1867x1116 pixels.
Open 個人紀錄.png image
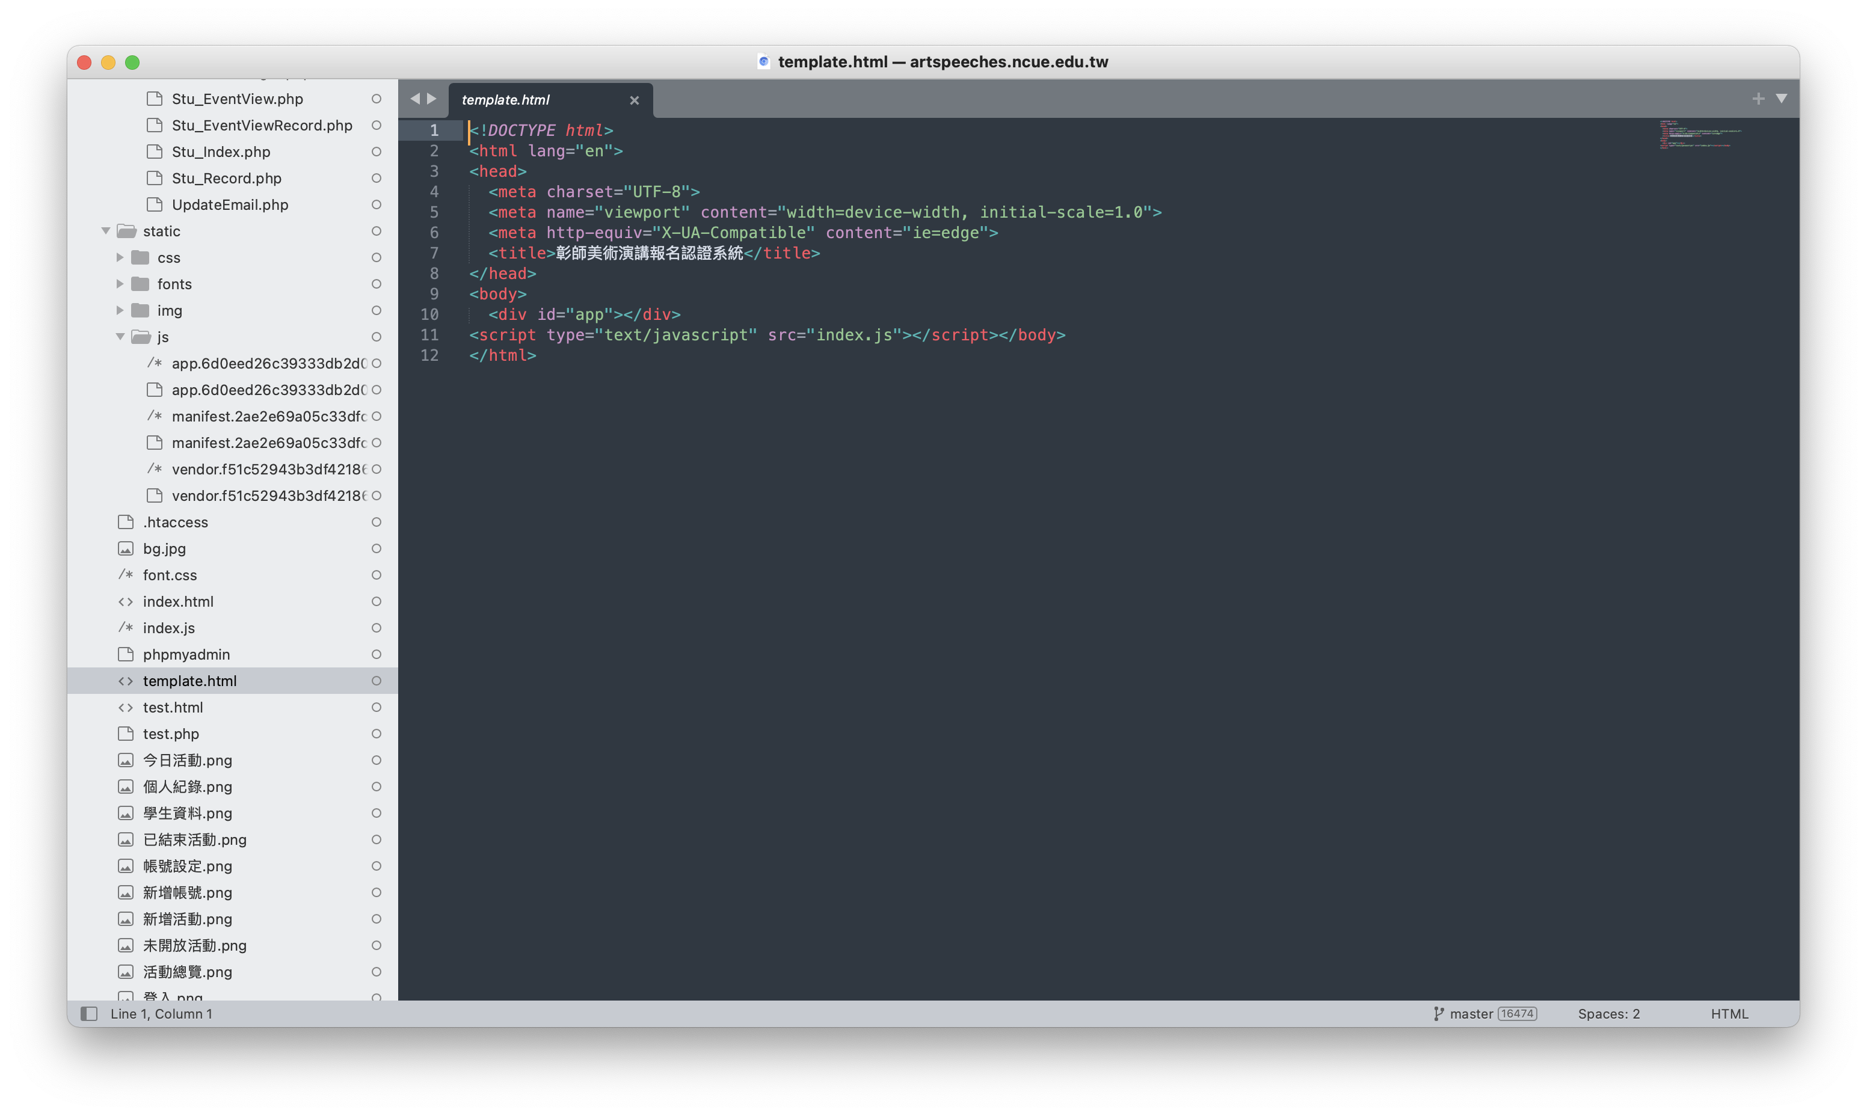(187, 786)
